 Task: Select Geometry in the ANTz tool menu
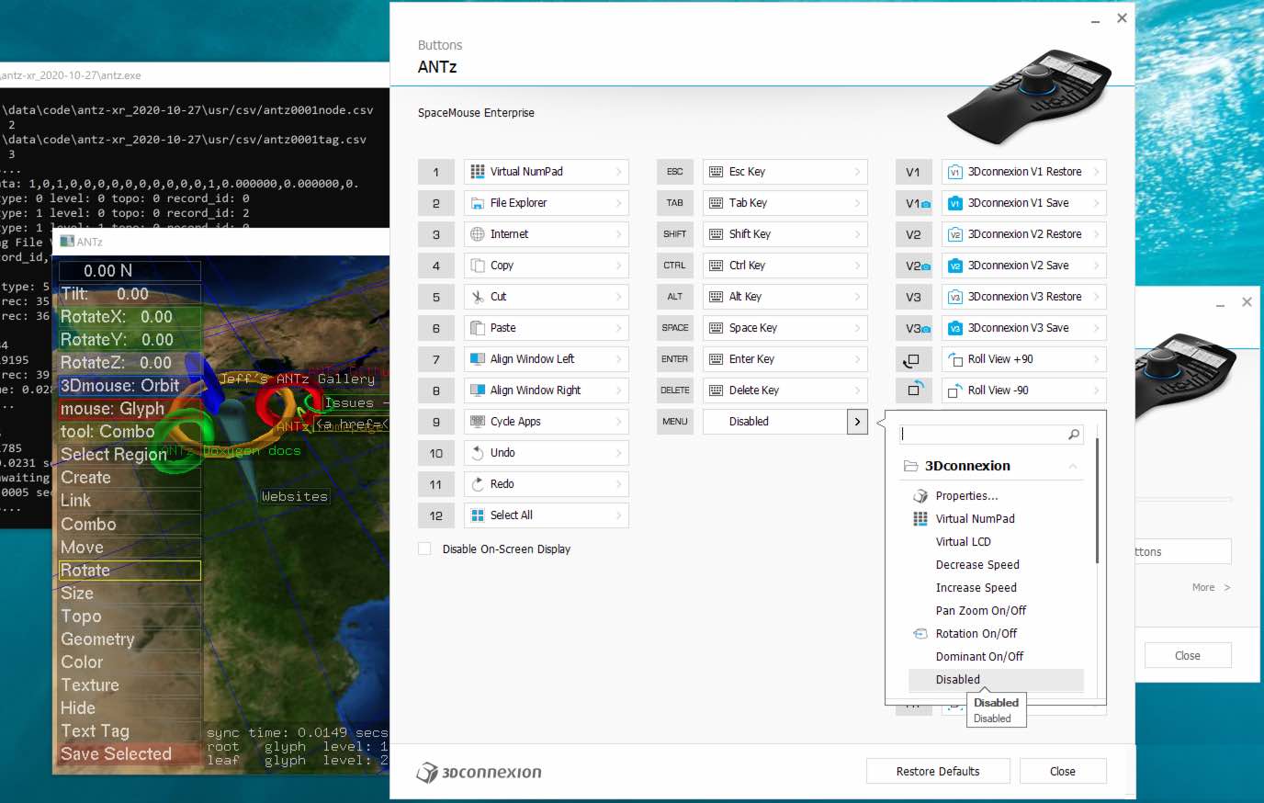(130, 639)
